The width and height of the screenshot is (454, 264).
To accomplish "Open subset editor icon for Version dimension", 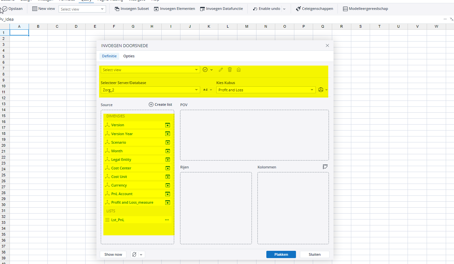I will pos(167,125).
